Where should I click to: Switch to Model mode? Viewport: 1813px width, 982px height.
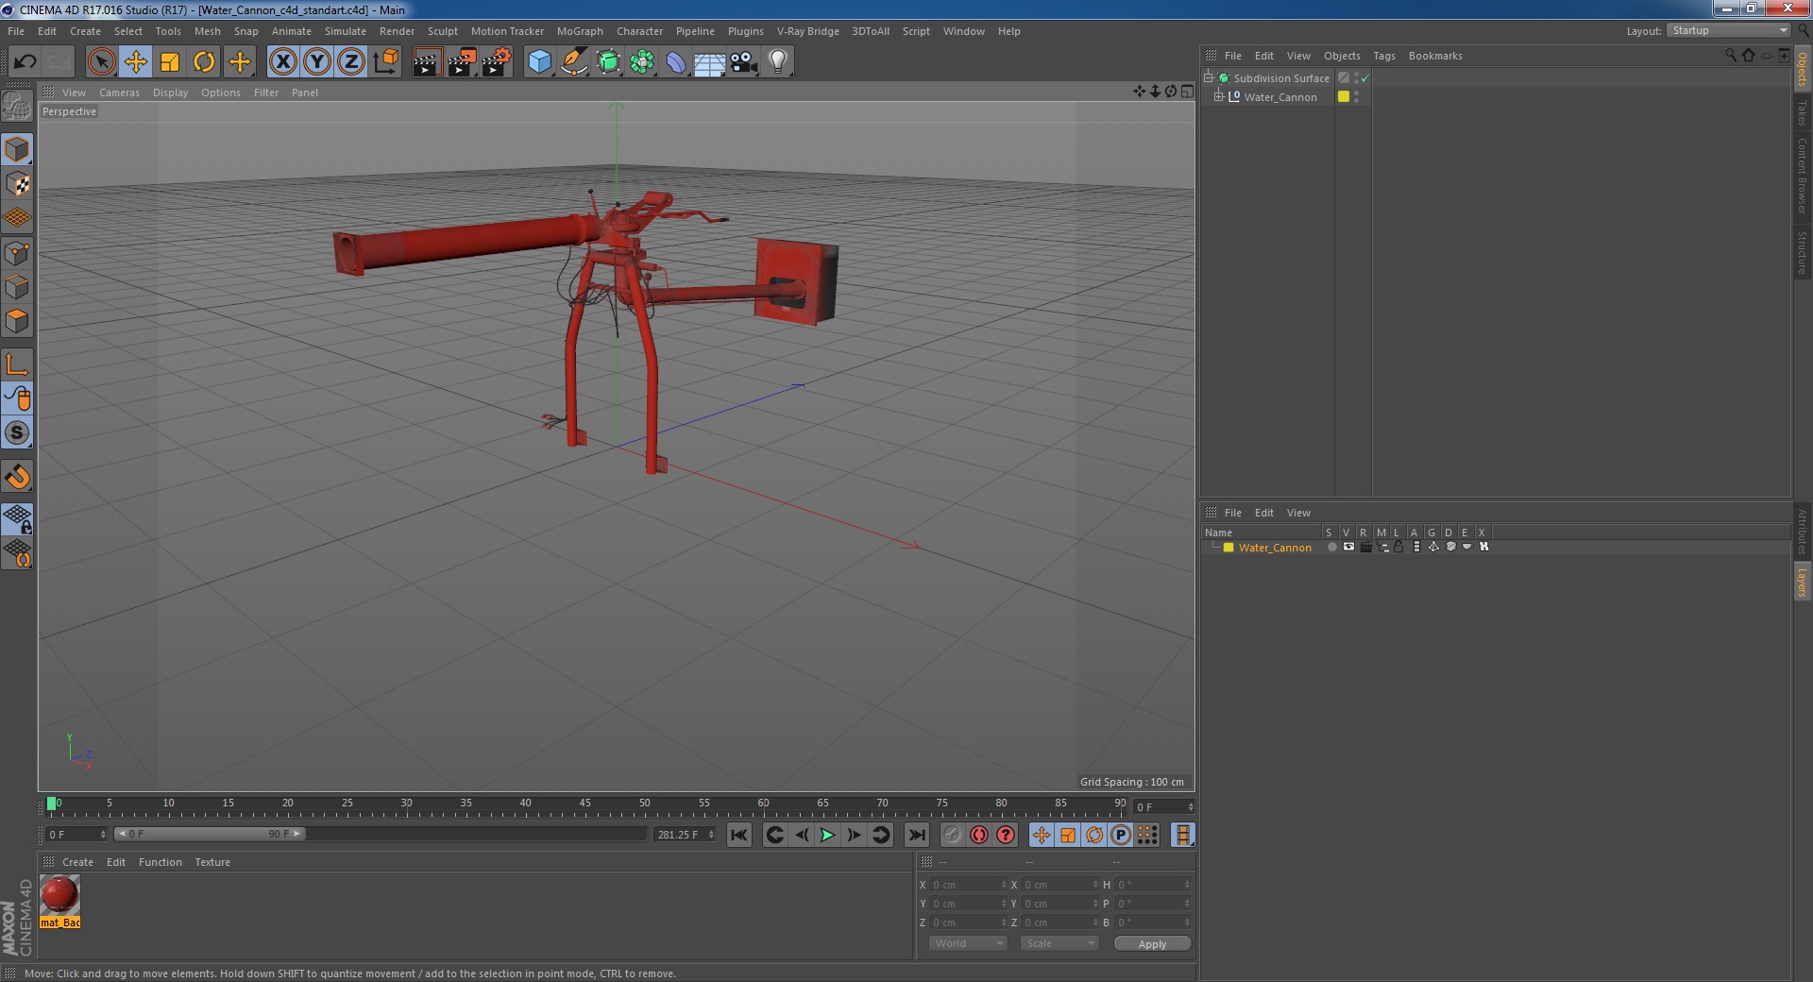pyautogui.click(x=18, y=149)
